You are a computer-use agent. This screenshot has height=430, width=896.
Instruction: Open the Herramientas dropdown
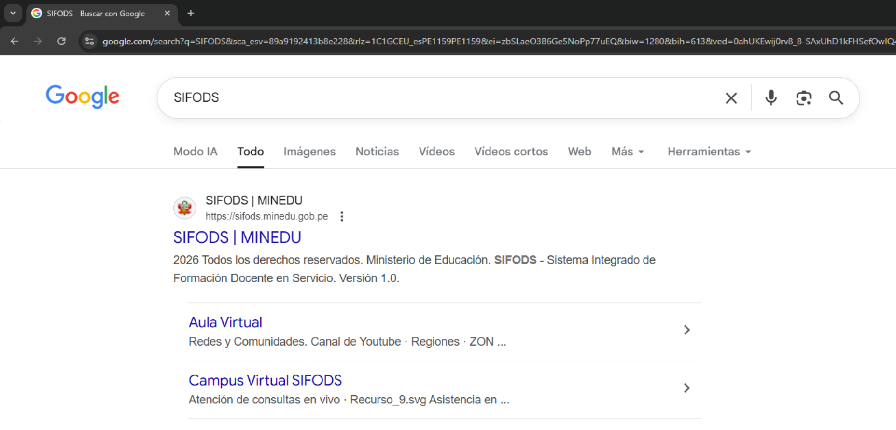709,152
